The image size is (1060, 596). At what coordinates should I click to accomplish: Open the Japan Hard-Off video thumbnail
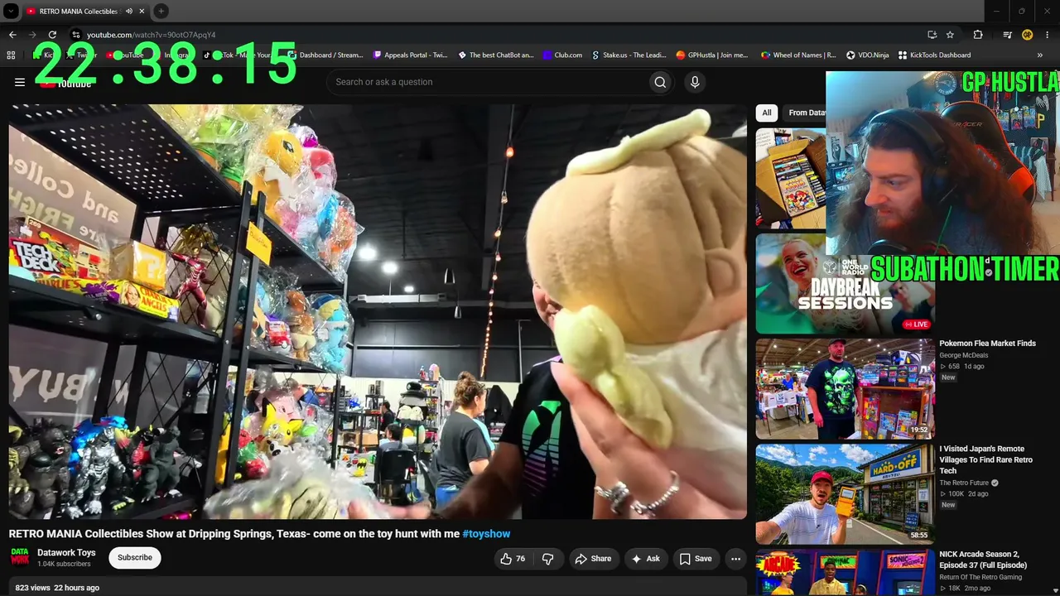coord(845,494)
